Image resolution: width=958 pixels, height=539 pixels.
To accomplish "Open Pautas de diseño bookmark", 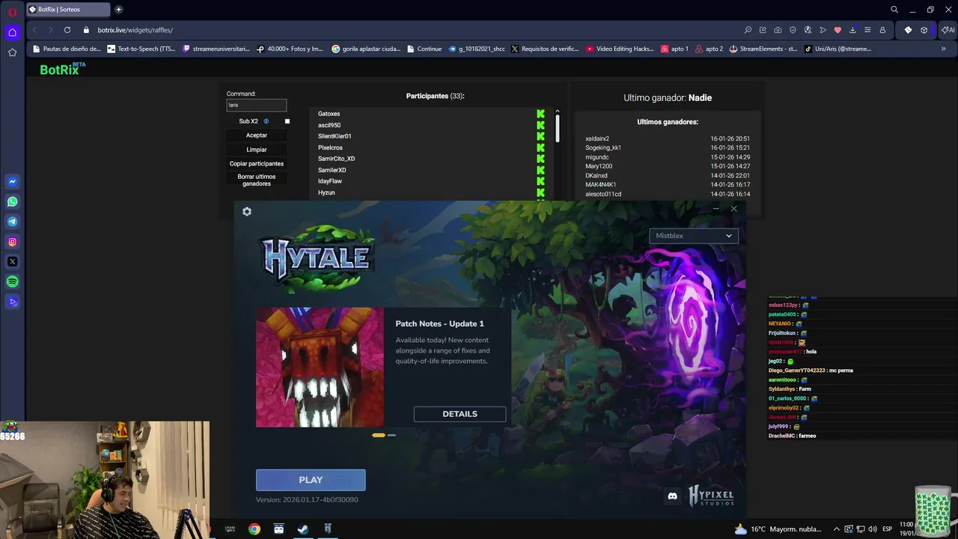I will point(66,49).
